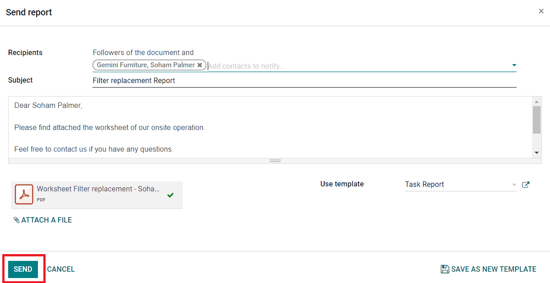Open the recipients dropdown arrow
Screen dimensions: 550x283
click(514, 65)
